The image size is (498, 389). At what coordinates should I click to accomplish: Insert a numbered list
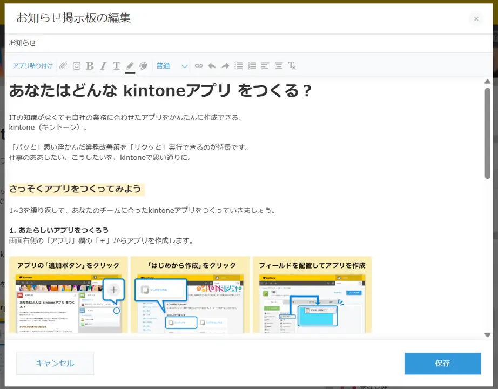coord(252,66)
